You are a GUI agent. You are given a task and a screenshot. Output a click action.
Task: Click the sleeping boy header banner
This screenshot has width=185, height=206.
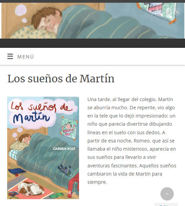(93, 20)
